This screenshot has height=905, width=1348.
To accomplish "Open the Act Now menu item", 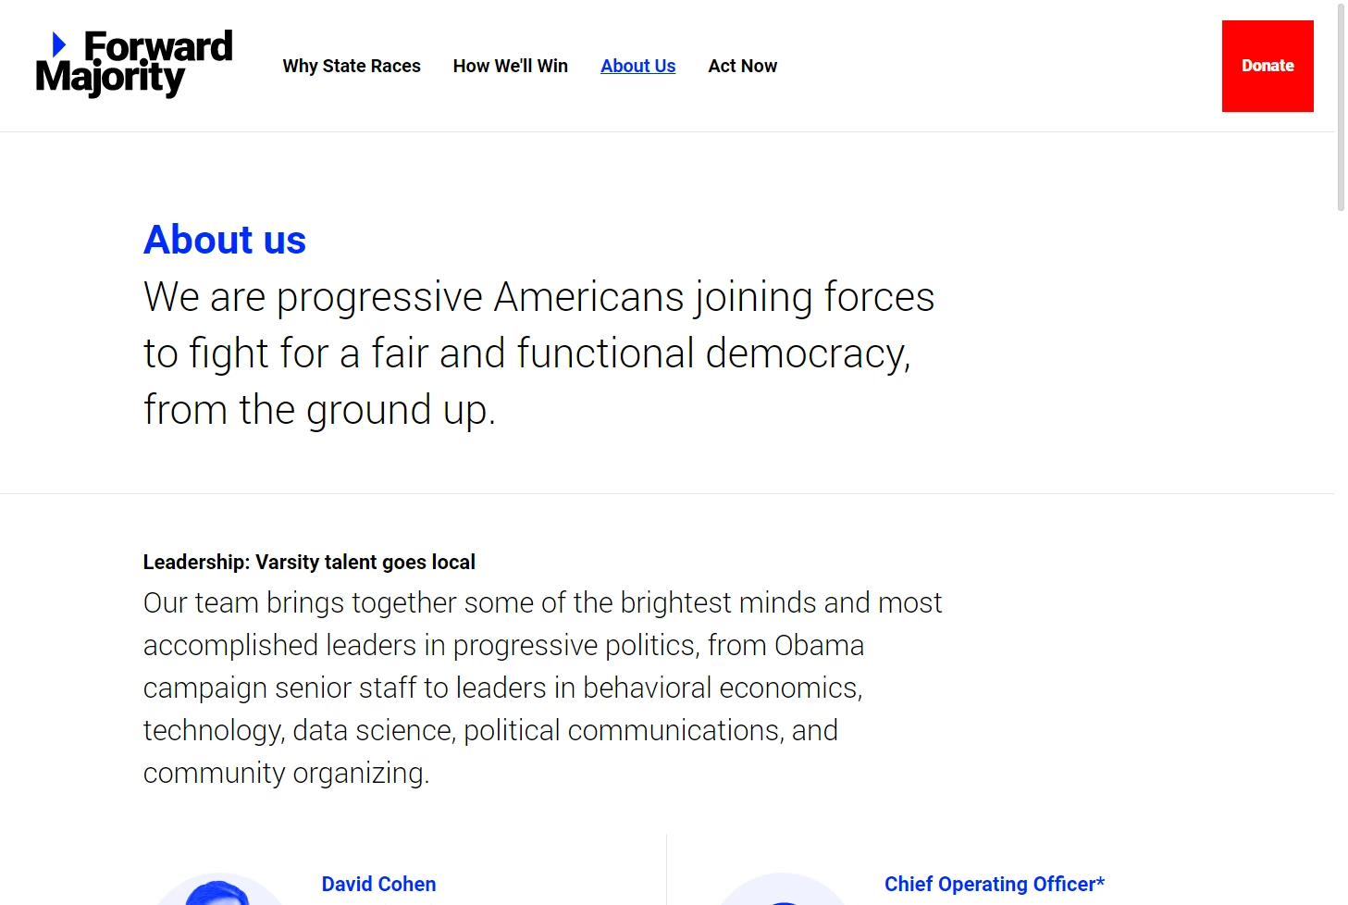I will (743, 66).
